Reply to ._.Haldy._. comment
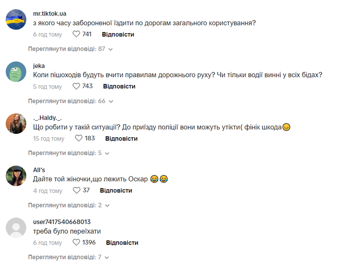Image resolution: width=348 pixels, height=266 pixels. (x=121, y=138)
